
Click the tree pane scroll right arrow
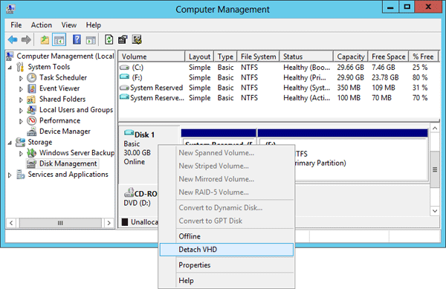(109, 223)
